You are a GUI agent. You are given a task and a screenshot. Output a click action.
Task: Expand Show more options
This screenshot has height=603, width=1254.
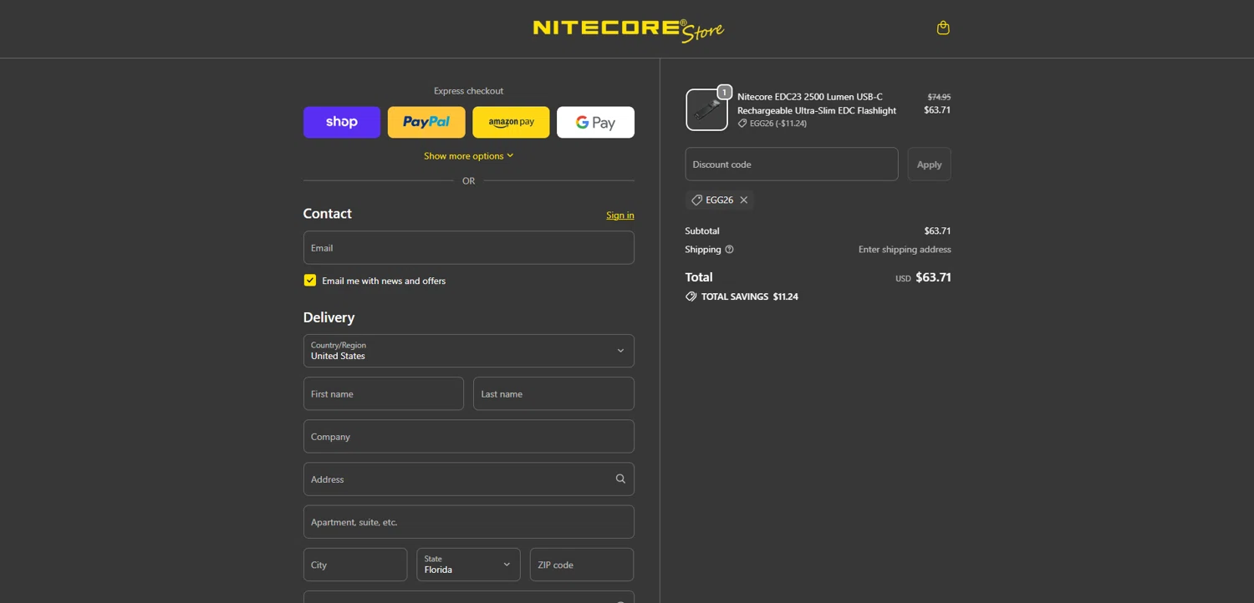(x=468, y=156)
